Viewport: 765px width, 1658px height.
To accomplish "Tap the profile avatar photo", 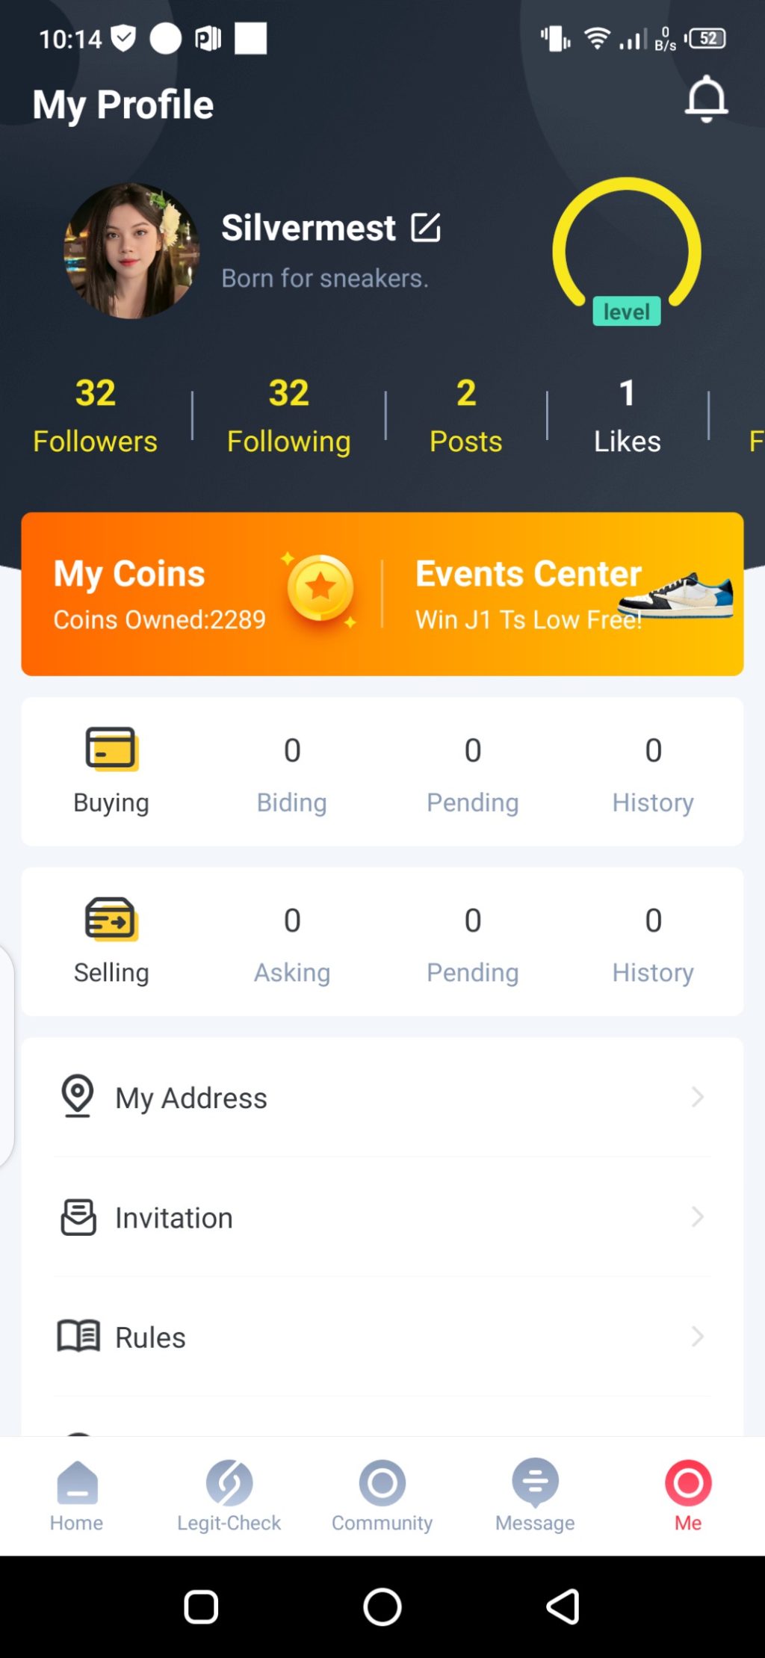I will pyautogui.click(x=131, y=251).
